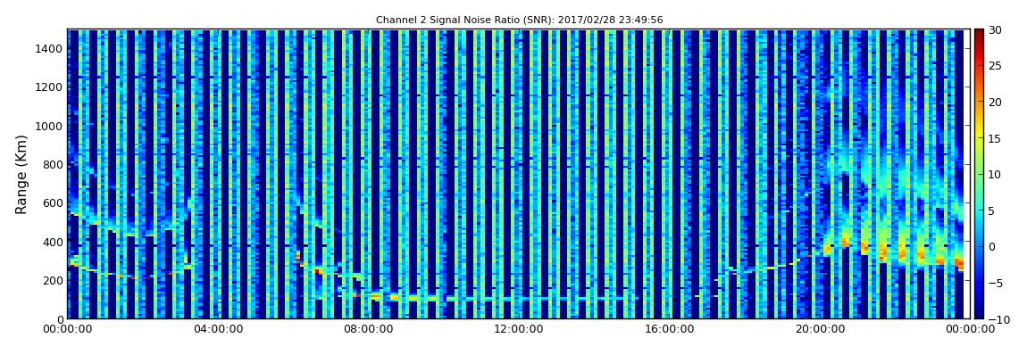Click the colorbar value −10
Image resolution: width=1027 pixels, height=363 pixels.
pos(997,319)
